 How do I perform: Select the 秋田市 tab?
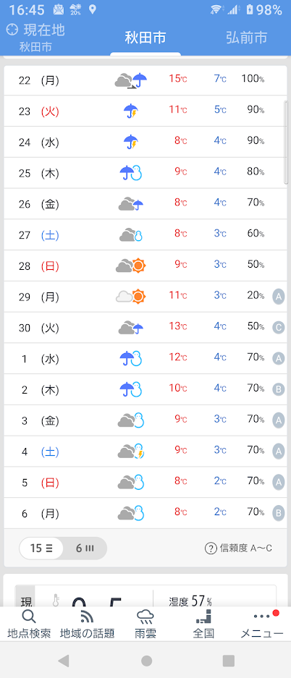[145, 38]
